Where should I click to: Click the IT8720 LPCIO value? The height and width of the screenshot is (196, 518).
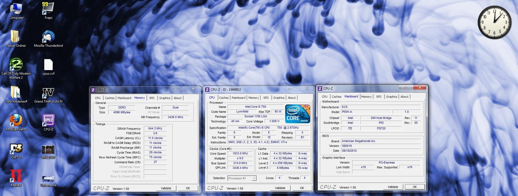click(381, 128)
